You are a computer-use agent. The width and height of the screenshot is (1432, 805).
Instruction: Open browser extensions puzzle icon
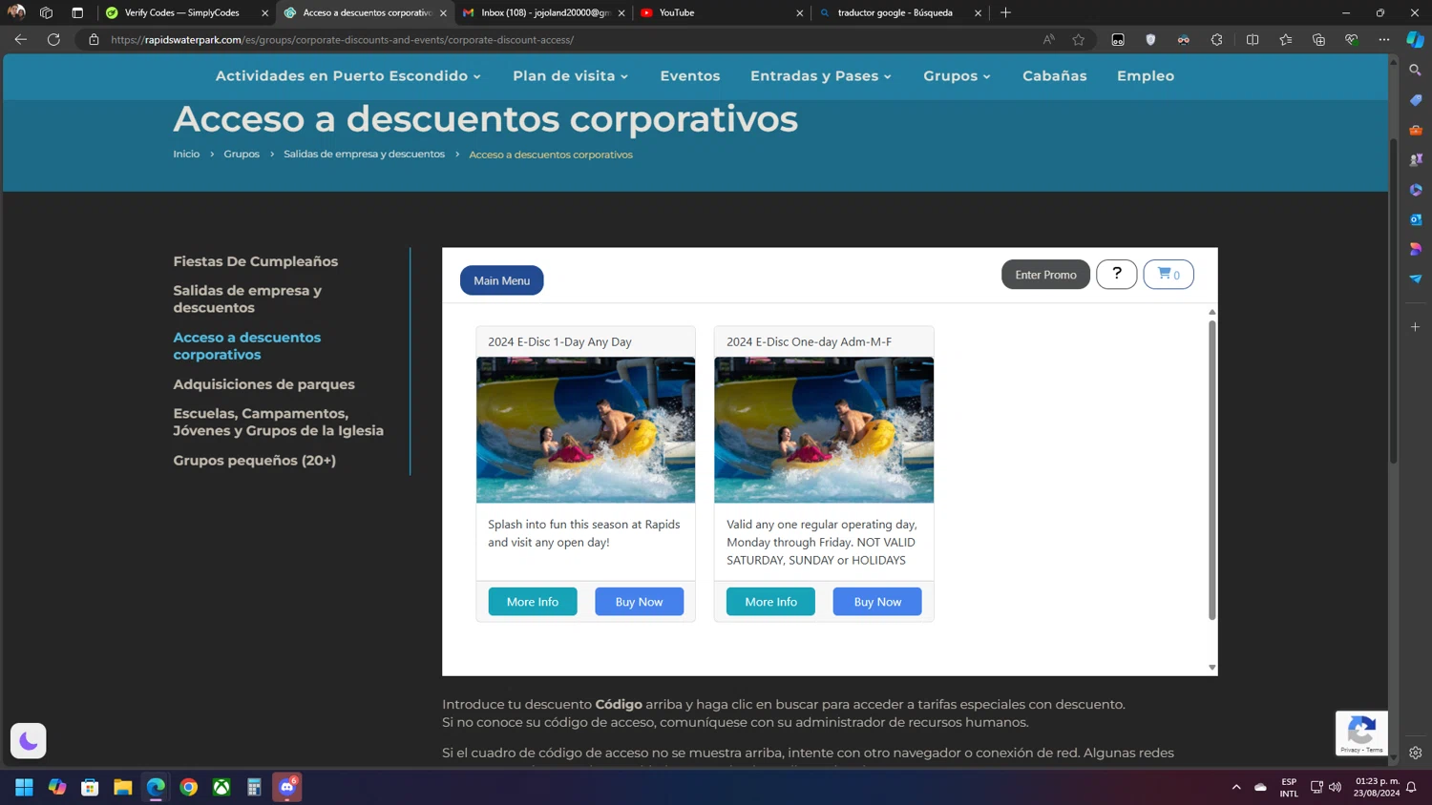click(1216, 39)
